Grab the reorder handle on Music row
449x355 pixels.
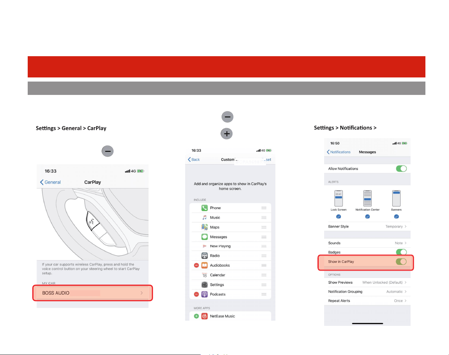coord(264,218)
